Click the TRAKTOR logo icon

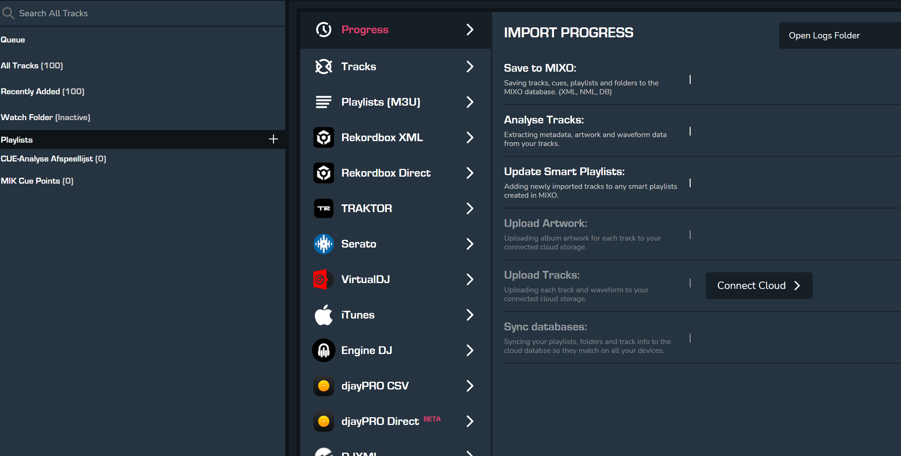click(x=323, y=208)
